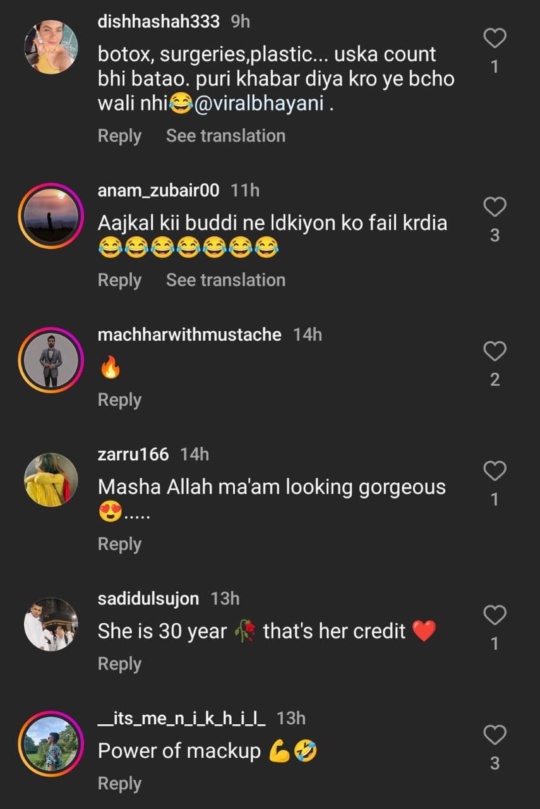540x809 pixels.
Task: Open dishhashah333's profile picture
Action: (x=51, y=47)
